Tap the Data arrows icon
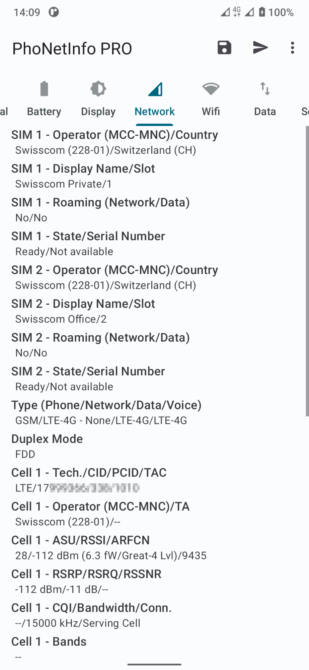The height and width of the screenshot is (670, 309). point(265,89)
